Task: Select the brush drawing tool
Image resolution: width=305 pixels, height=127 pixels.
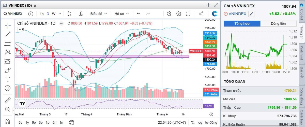Action: (x=8, y=70)
